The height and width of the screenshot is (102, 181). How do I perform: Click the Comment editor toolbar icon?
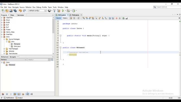click(x=124, y=18)
